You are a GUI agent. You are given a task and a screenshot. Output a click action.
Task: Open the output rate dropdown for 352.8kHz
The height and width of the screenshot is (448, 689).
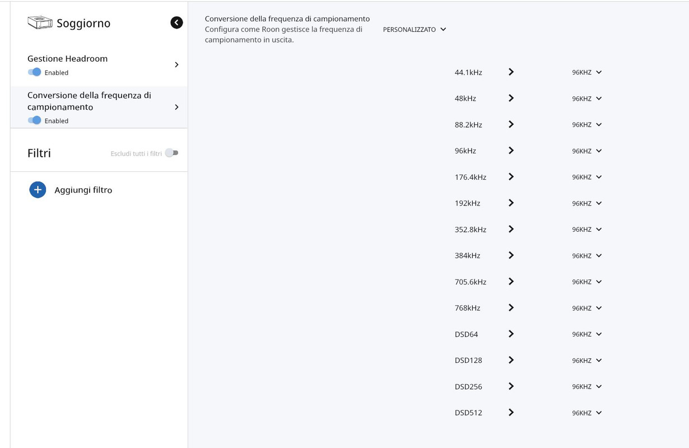tap(586, 230)
